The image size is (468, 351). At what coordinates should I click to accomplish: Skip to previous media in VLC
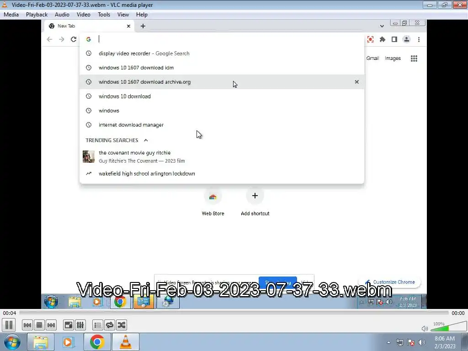pos(27,325)
